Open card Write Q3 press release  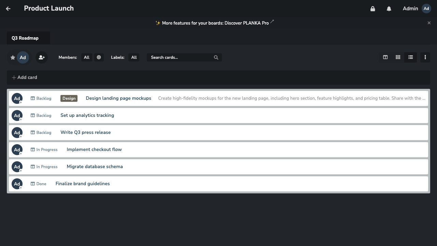tap(86, 133)
